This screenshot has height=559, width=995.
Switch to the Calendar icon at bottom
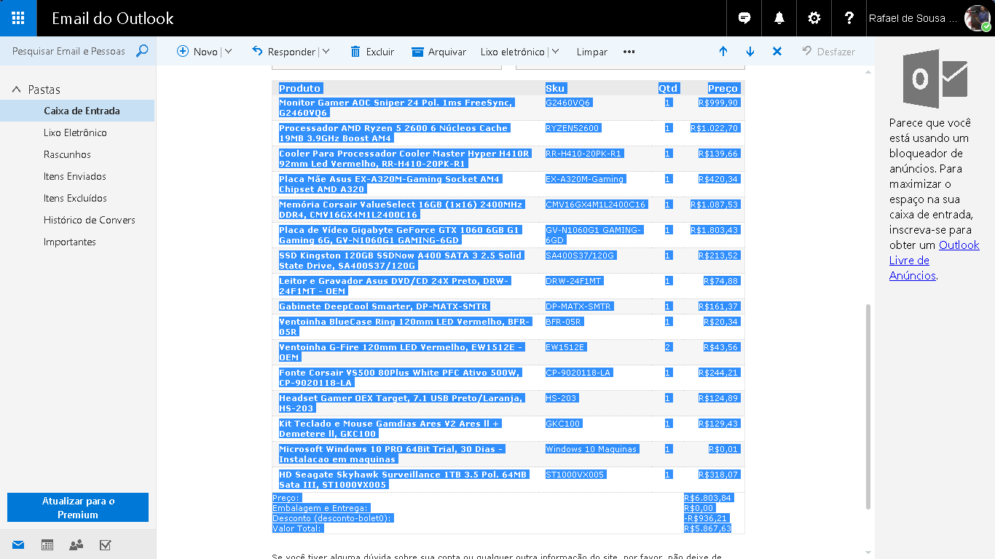(47, 544)
